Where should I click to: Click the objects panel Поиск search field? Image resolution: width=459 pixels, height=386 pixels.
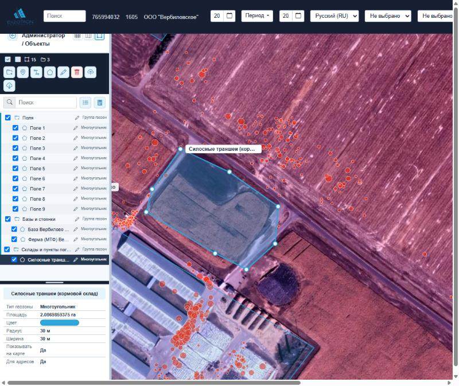(46, 103)
